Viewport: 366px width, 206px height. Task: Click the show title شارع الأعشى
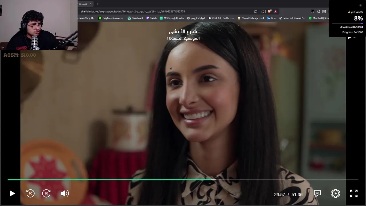point(183,31)
